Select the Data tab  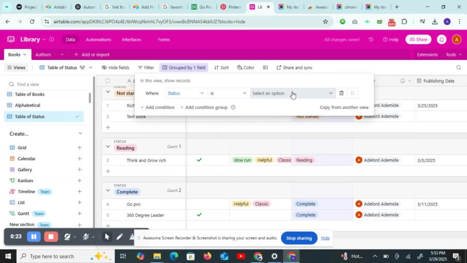(x=71, y=39)
